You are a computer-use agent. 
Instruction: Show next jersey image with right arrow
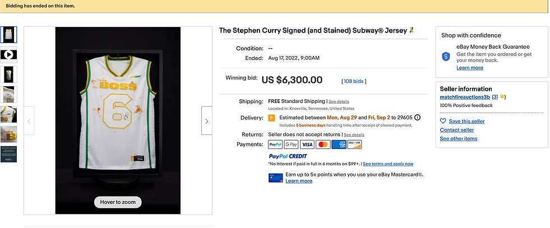click(x=207, y=120)
